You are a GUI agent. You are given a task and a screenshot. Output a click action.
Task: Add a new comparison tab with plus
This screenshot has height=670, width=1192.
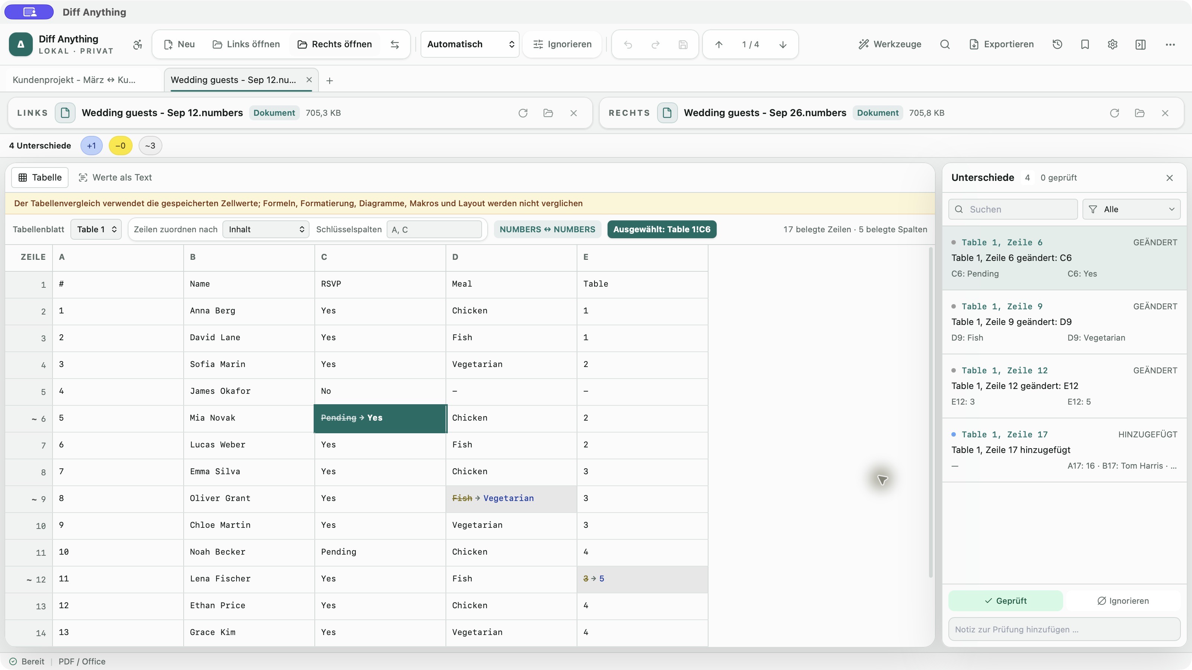tap(329, 80)
